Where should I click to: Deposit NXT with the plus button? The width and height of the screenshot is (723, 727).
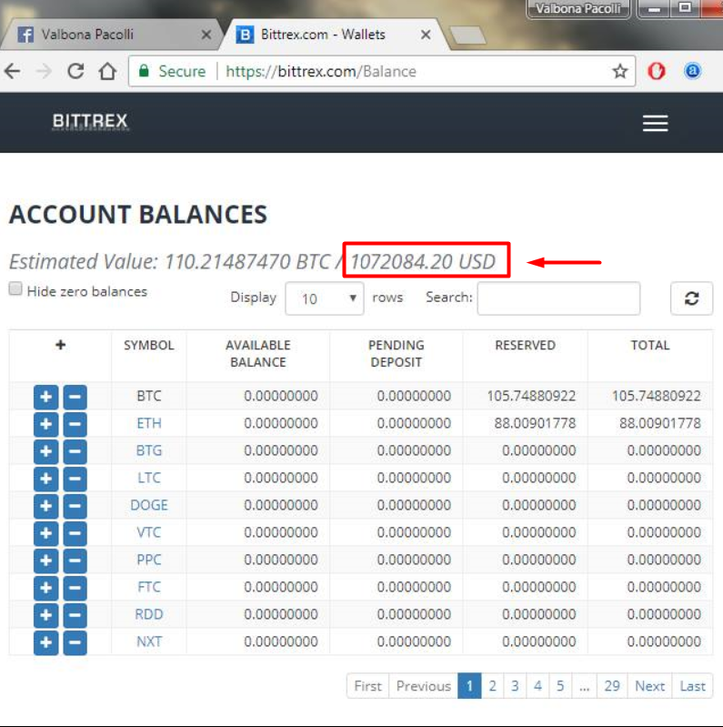(x=45, y=642)
